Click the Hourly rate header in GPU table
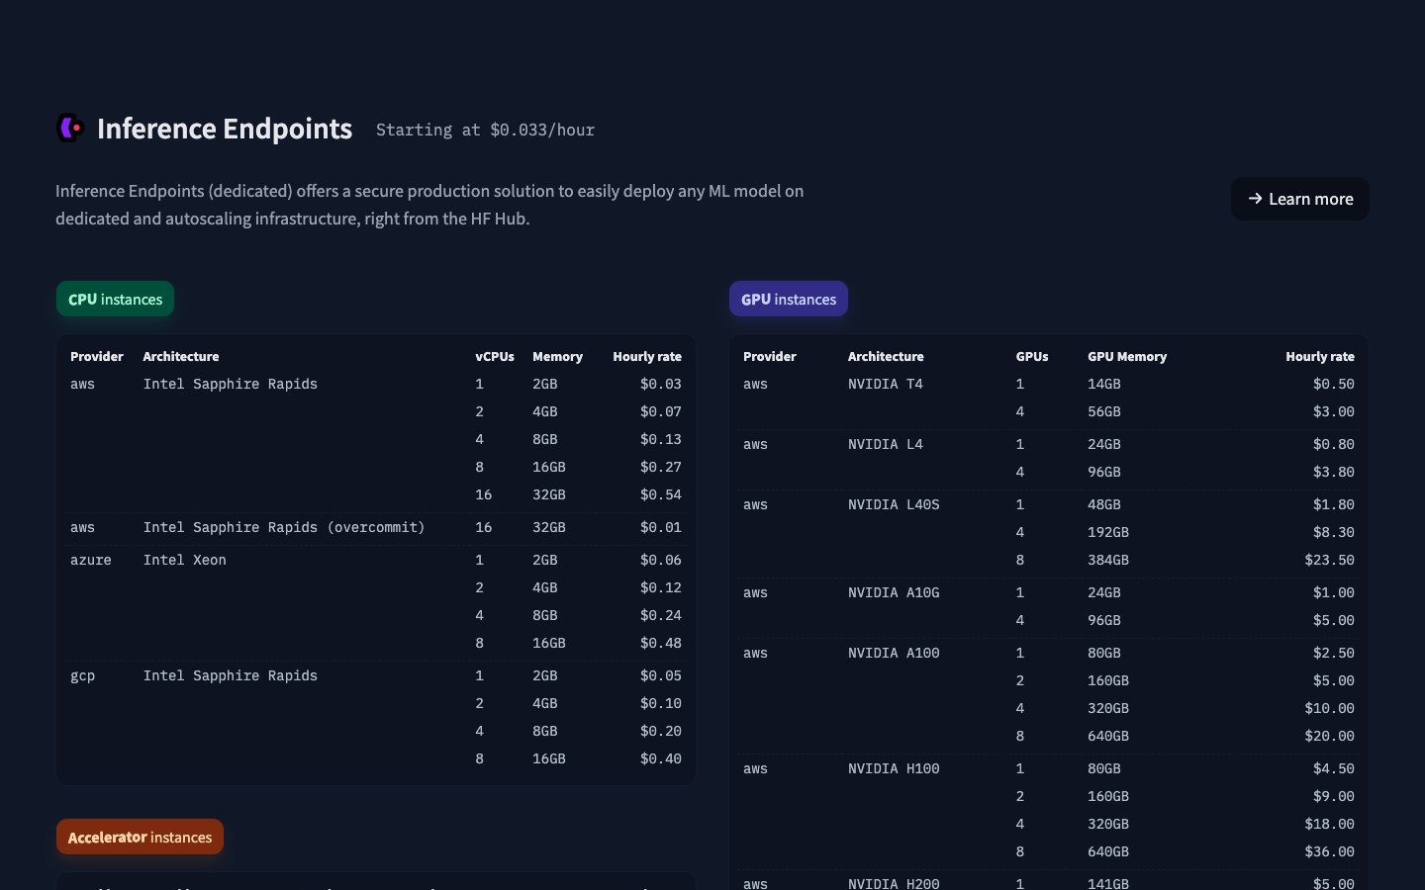 point(1319,356)
